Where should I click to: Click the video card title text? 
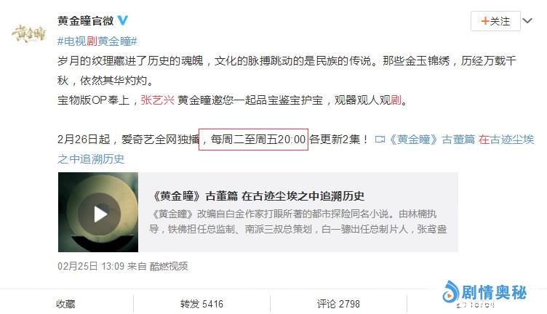click(258, 196)
